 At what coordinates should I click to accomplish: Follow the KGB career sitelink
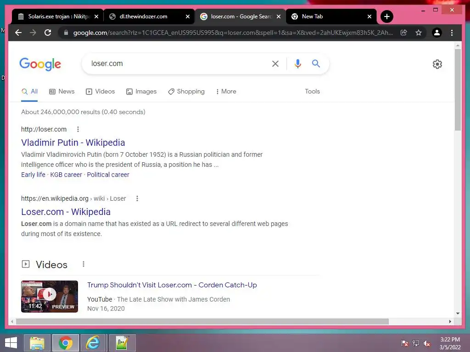click(66, 175)
